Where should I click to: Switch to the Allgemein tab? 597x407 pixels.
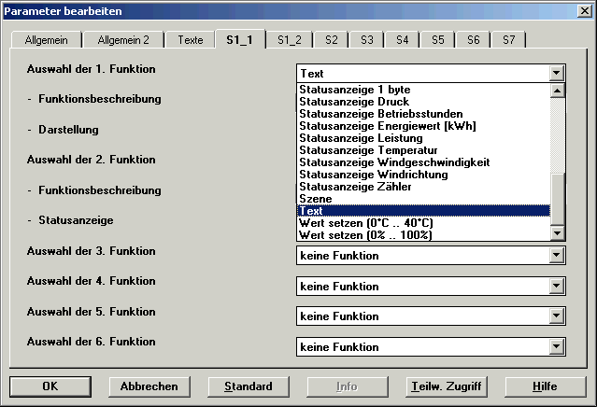point(46,40)
